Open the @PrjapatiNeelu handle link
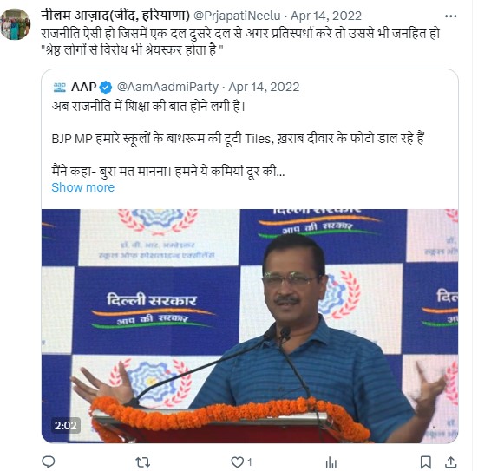 tap(237, 16)
